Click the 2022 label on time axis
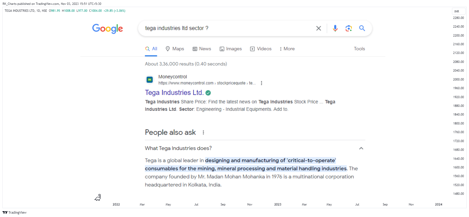Screen dimensions: 469x217 pyautogui.click(x=116, y=204)
